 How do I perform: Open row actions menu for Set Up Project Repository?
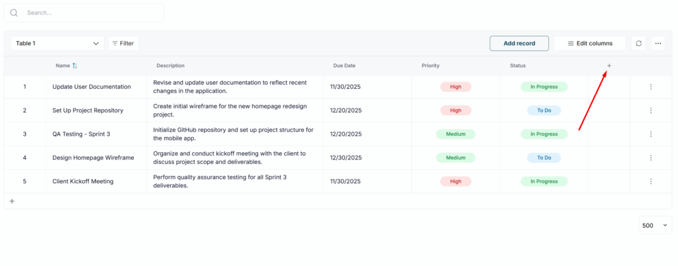coord(651,111)
